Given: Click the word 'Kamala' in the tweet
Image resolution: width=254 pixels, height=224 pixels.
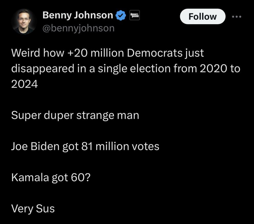Looking at the screenshot, I should [x=30, y=177].
